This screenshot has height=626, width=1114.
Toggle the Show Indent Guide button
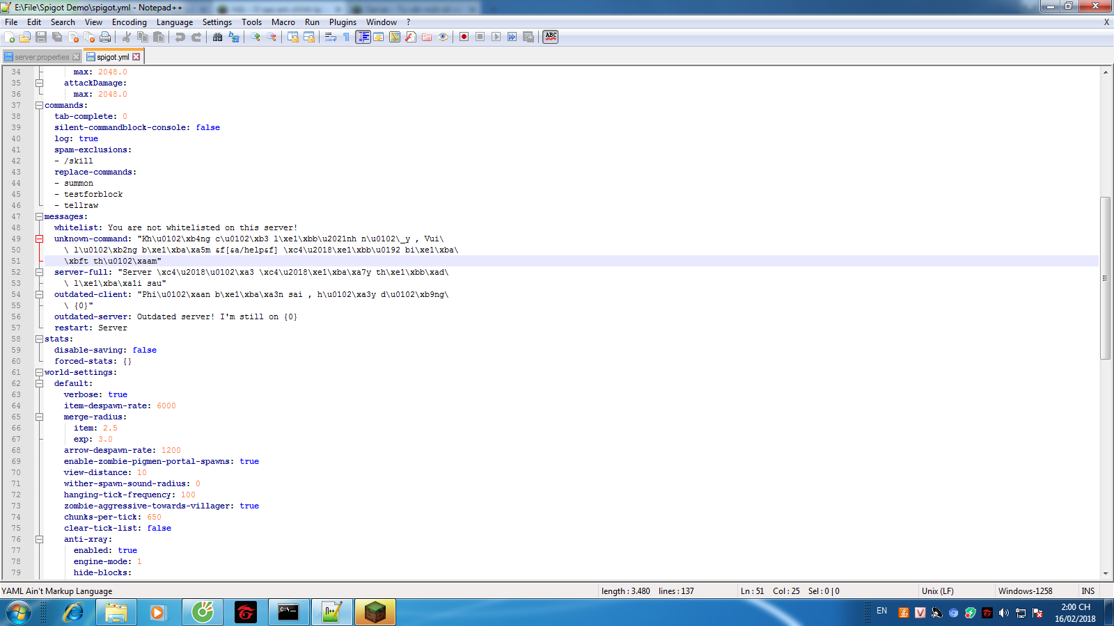[363, 37]
